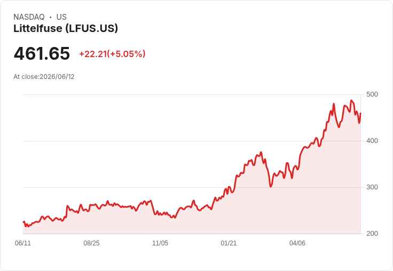
Task: Click the 11/05 x-axis date label
Action: pos(160,243)
